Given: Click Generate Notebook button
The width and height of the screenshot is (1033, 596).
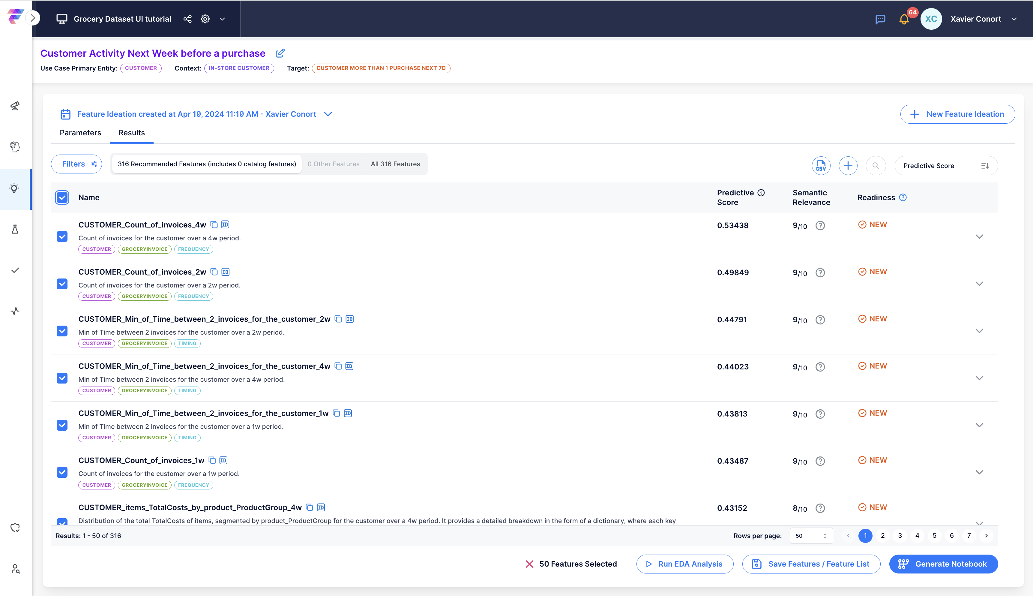Looking at the screenshot, I should [x=943, y=564].
